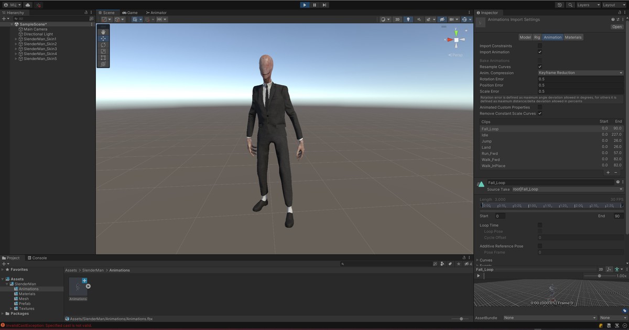Toggle scene lighting with the bulb icon

408,19
